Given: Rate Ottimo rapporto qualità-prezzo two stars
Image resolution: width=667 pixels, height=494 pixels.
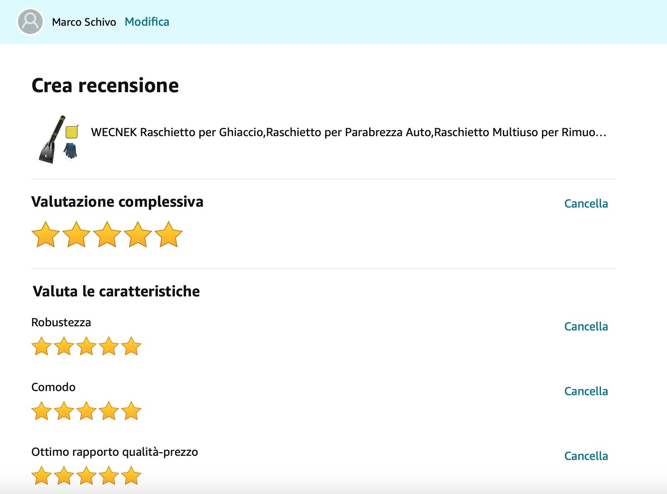Looking at the screenshot, I should pyautogui.click(x=64, y=476).
